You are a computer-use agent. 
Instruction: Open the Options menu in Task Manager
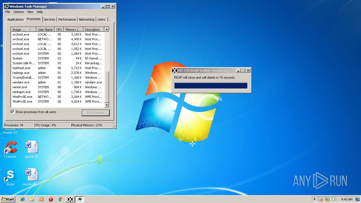point(19,12)
